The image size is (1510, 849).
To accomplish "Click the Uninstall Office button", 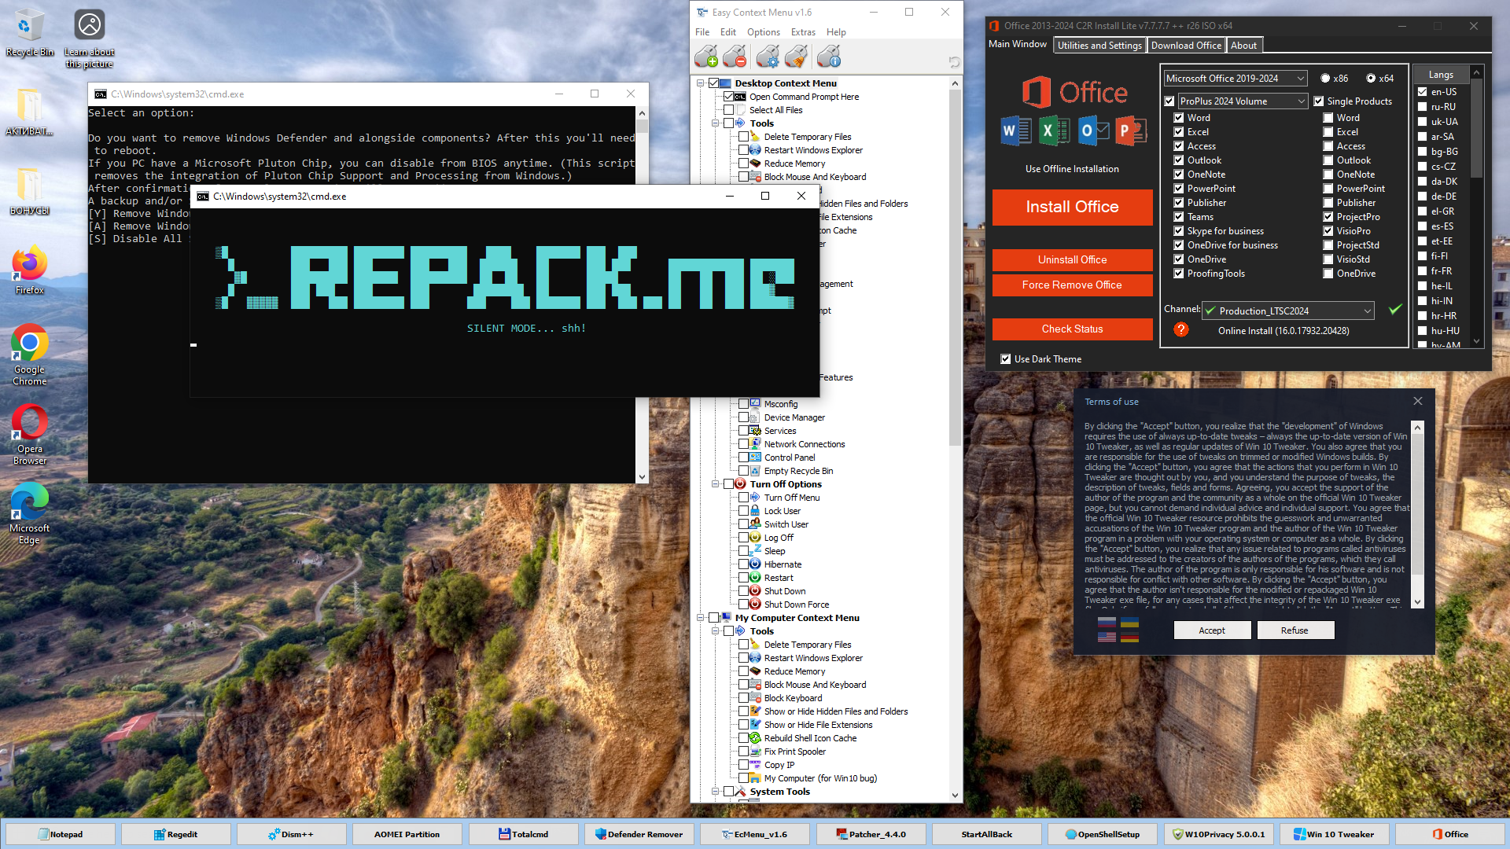I will coord(1072,260).
